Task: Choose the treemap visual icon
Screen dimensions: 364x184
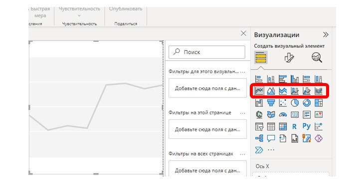Action: point(319,103)
